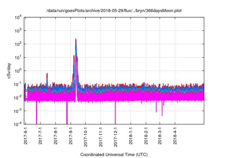The height and width of the screenshot is (158, 225).
Task: Click the top of the largest September peak
Action: [x=76, y=39]
